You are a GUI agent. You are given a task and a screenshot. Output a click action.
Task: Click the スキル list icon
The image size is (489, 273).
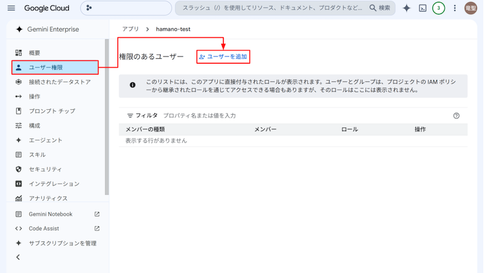[x=19, y=155]
